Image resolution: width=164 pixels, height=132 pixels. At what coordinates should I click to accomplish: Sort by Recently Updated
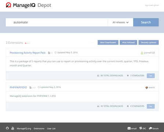[149, 43]
